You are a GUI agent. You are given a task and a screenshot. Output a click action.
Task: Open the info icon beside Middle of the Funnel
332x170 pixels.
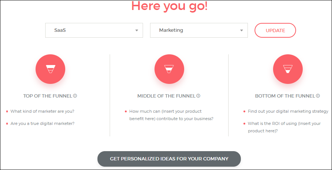tap(198, 96)
